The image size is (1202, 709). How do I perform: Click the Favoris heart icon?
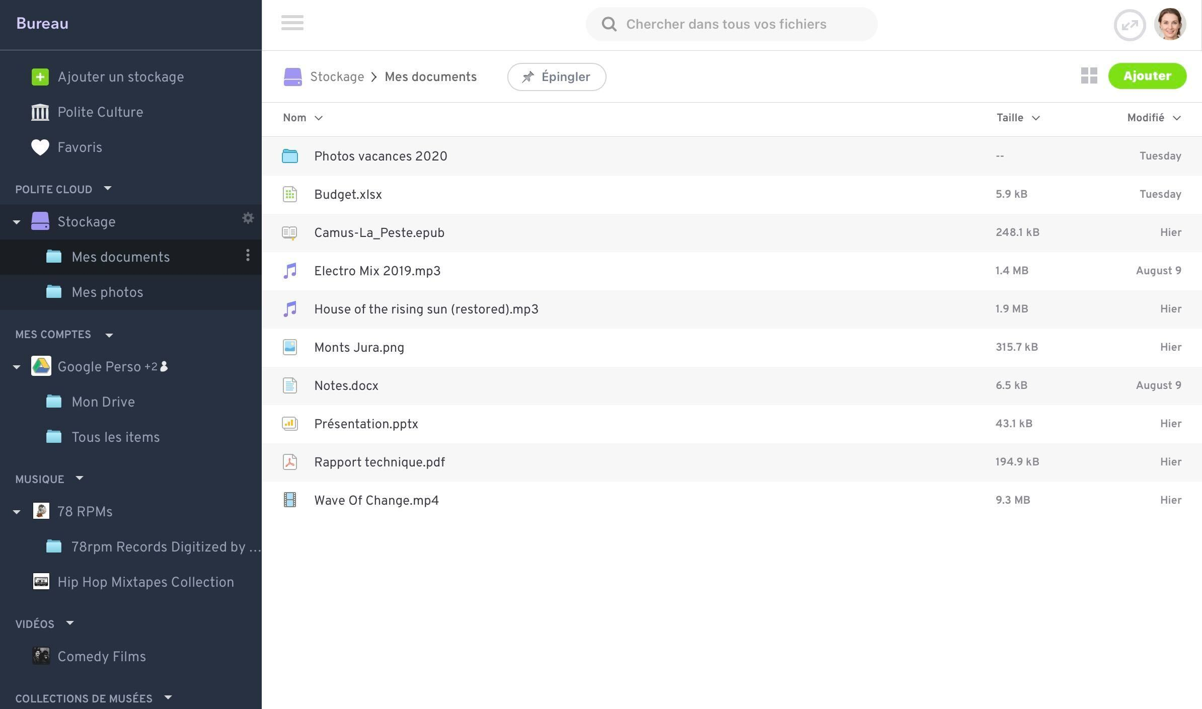coord(40,147)
